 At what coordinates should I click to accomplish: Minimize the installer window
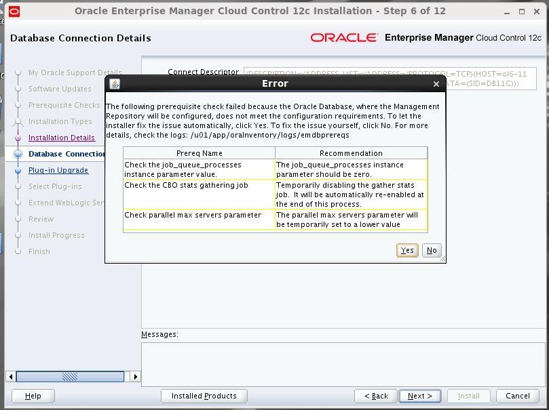507,12
